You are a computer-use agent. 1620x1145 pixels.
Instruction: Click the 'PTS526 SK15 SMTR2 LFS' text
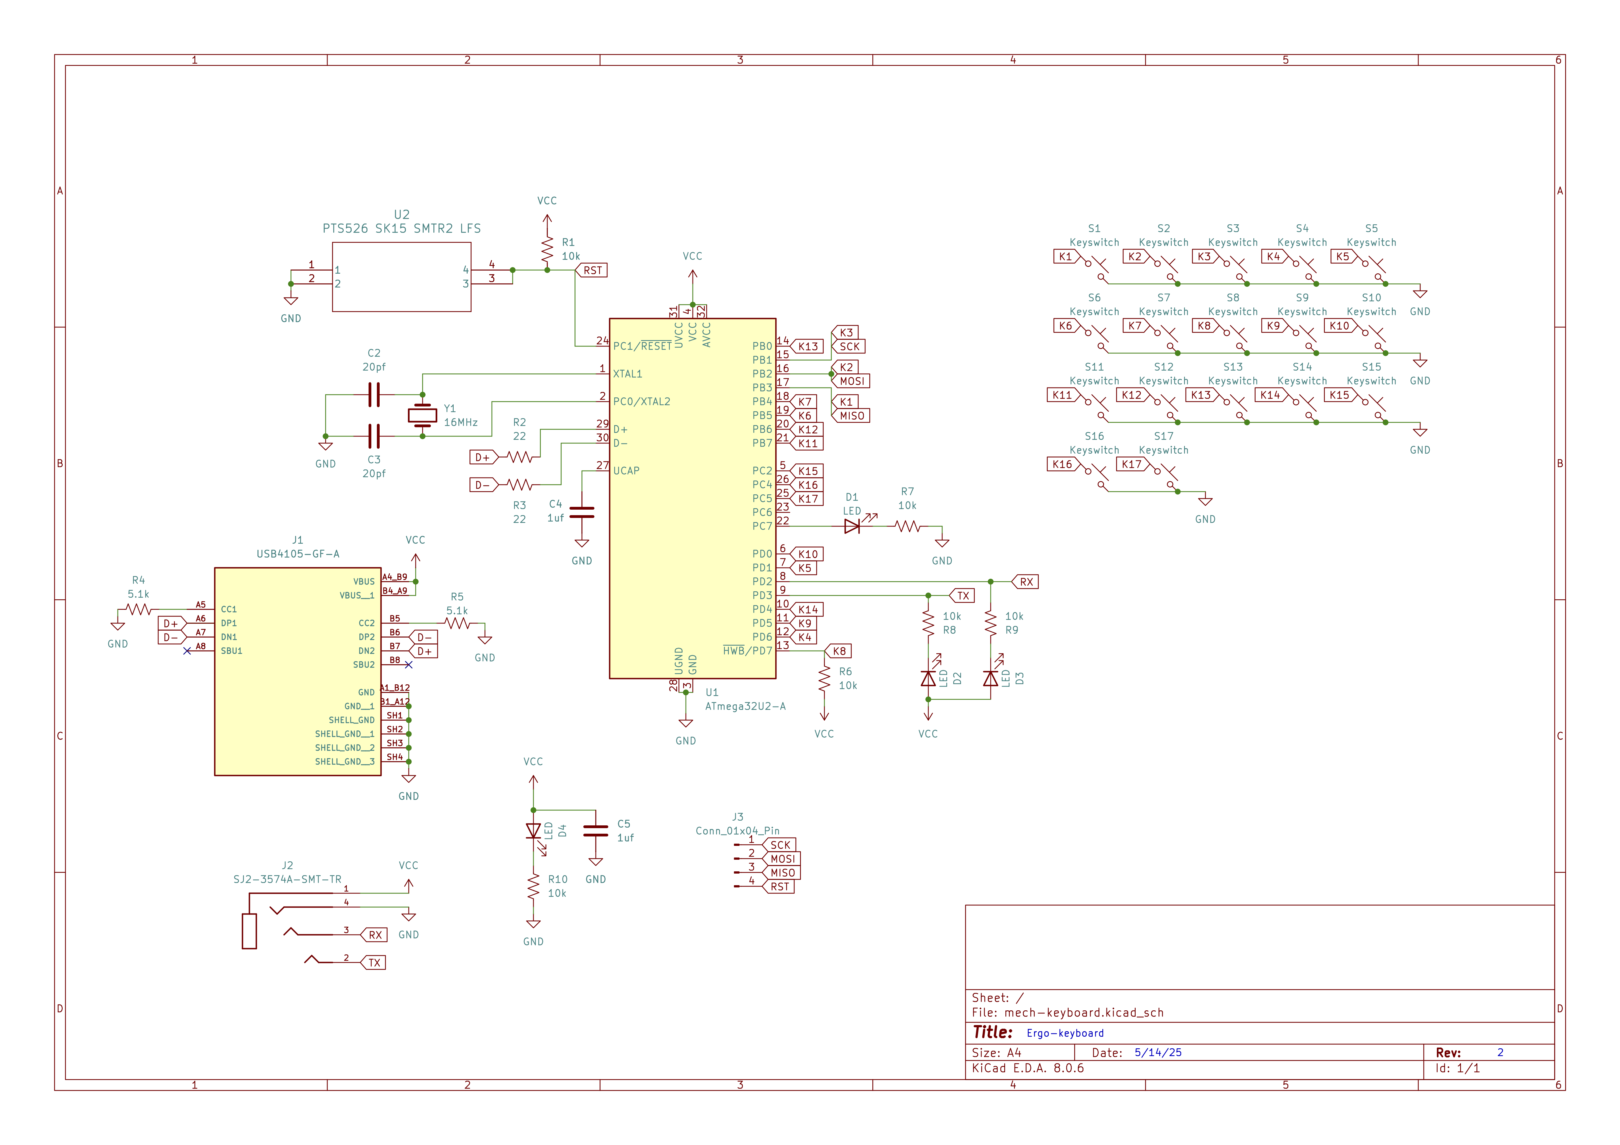[x=402, y=229]
